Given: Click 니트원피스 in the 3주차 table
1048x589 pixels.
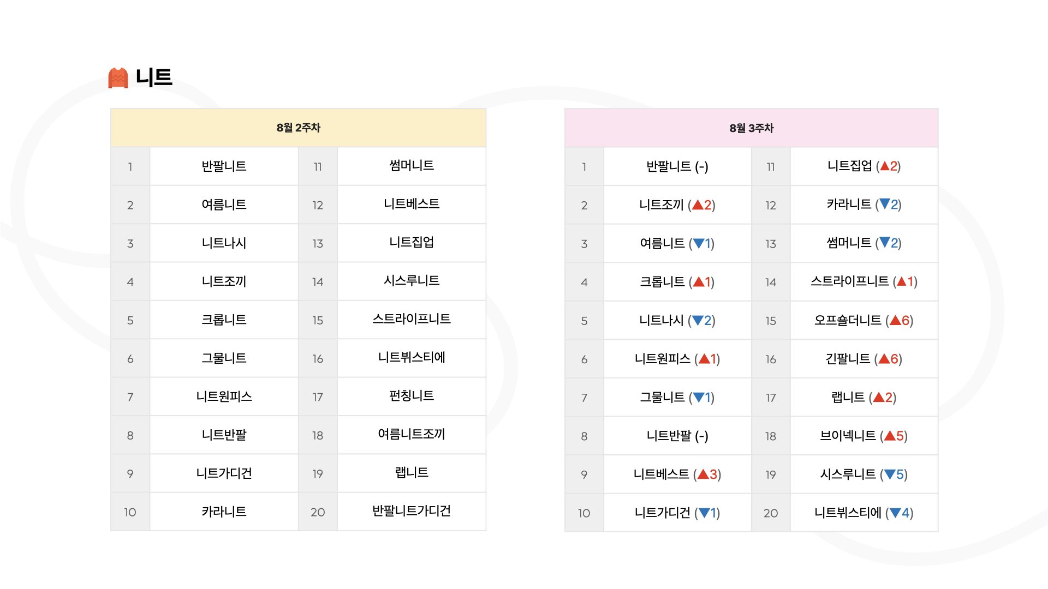Looking at the screenshot, I should [663, 359].
